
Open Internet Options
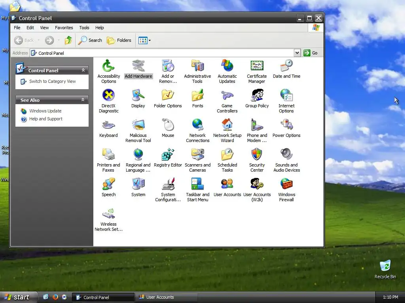(286, 101)
